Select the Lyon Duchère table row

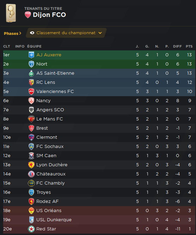(x=99, y=165)
